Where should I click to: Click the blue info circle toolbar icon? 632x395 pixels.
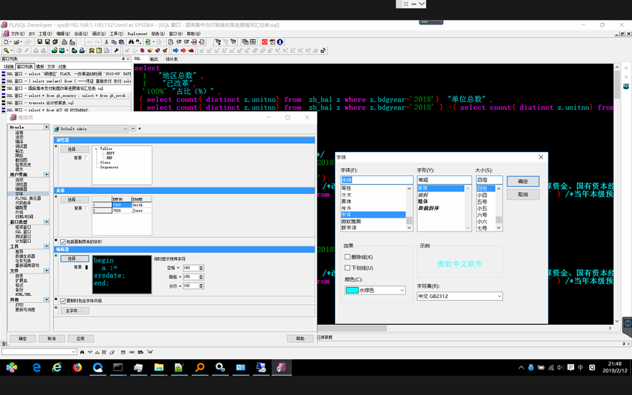[280, 42]
